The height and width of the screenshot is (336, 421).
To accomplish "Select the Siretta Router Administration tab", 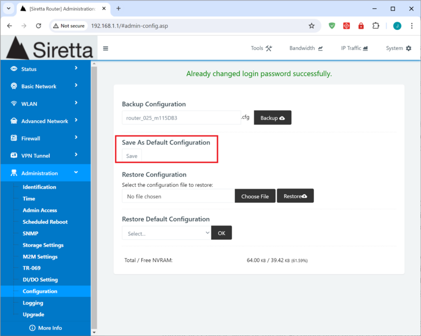I will tap(64, 9).
